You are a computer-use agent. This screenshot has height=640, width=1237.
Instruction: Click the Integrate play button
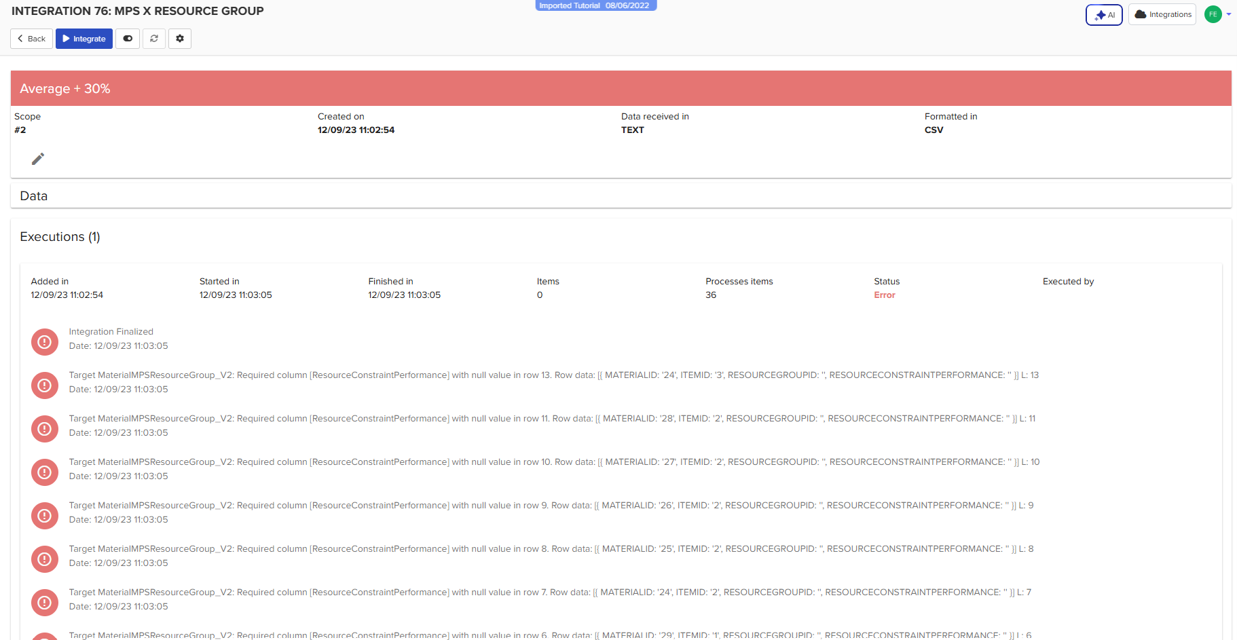click(x=84, y=39)
